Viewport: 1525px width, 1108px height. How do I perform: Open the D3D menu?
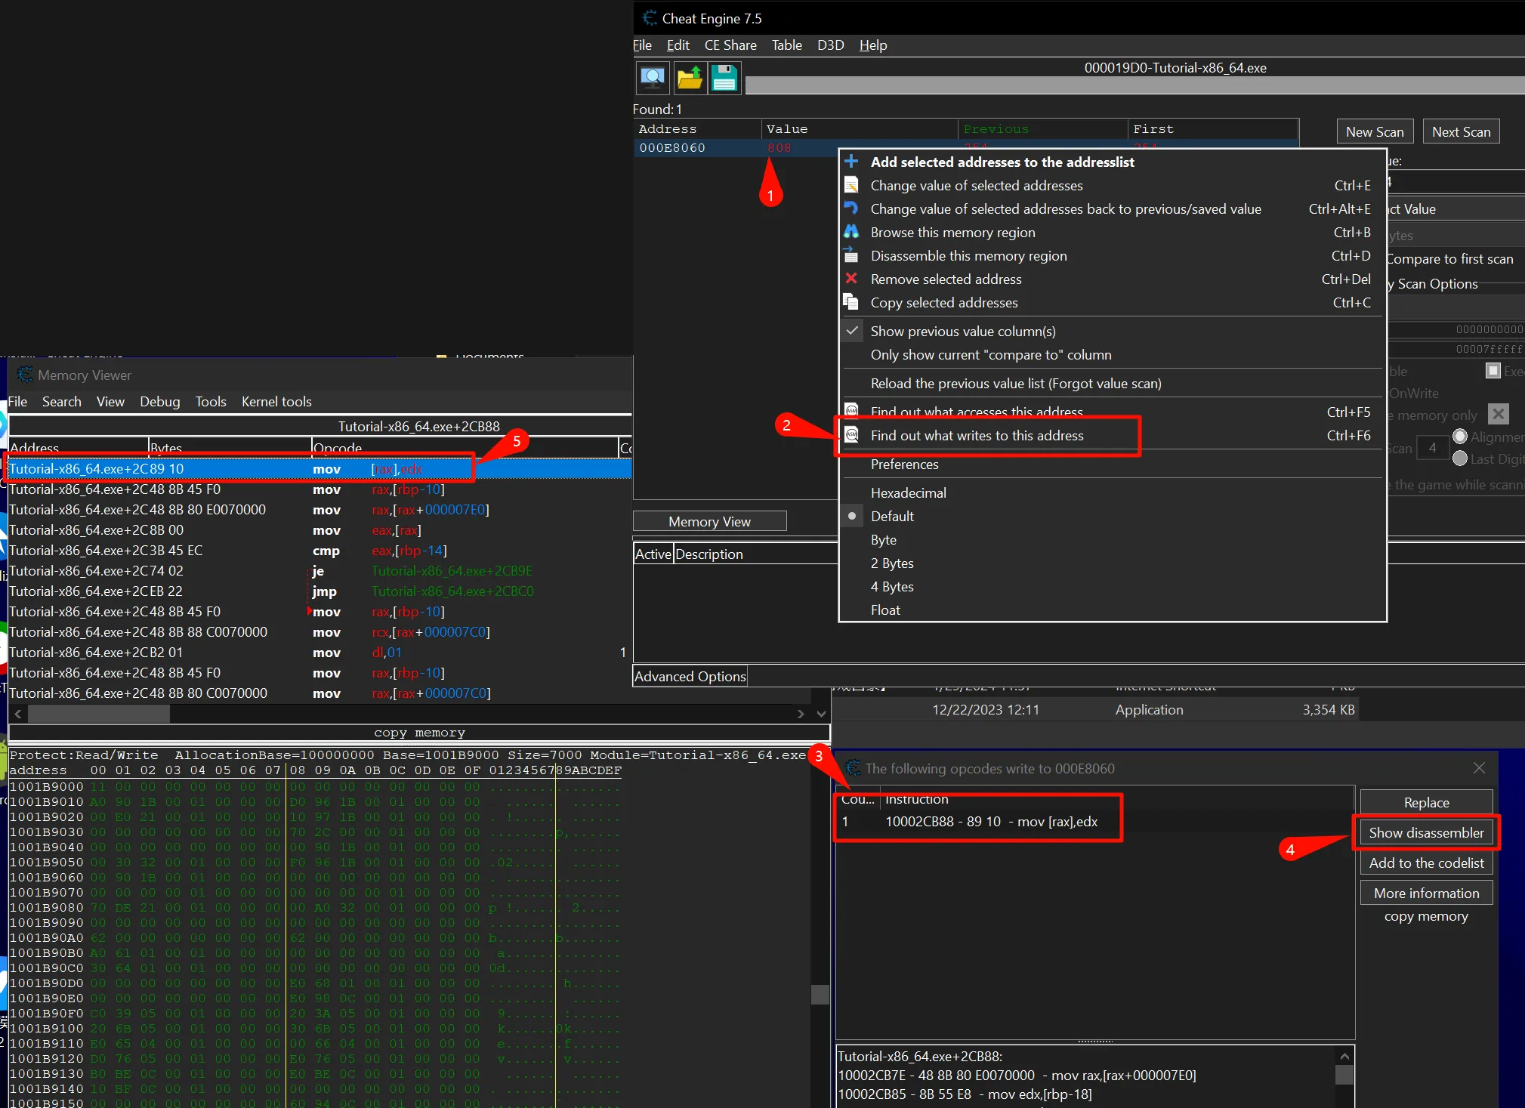[x=830, y=45]
